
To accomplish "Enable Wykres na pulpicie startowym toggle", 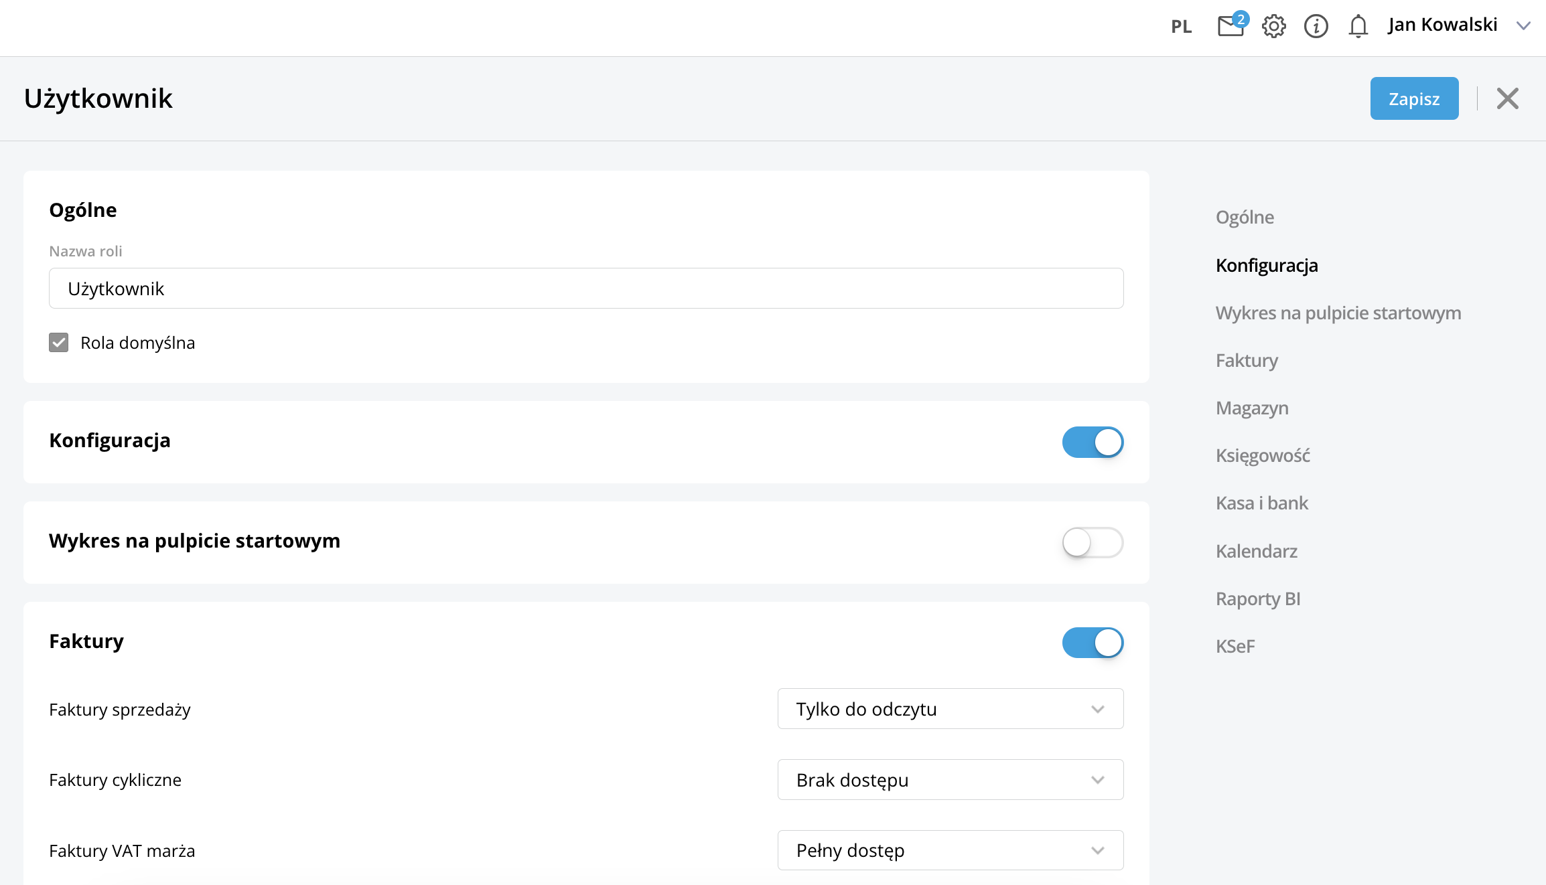I will click(x=1092, y=542).
